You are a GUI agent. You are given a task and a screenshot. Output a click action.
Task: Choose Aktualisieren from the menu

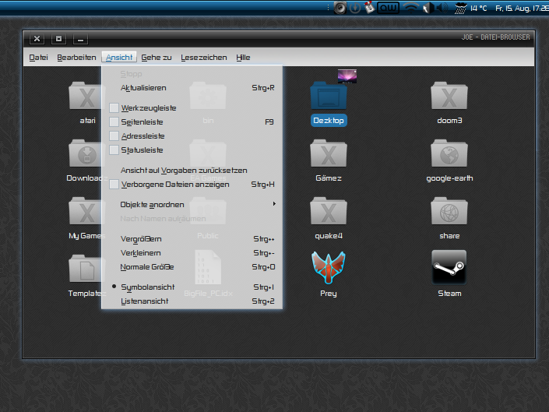192,88
